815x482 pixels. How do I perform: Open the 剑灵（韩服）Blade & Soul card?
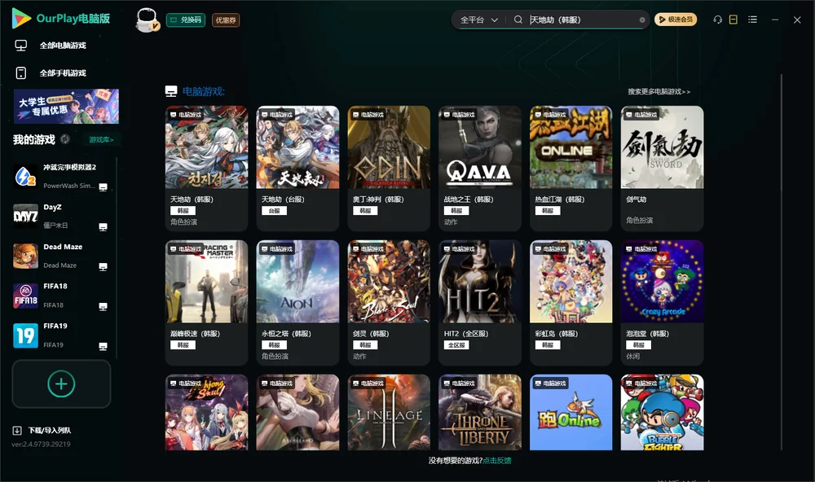[x=389, y=303]
